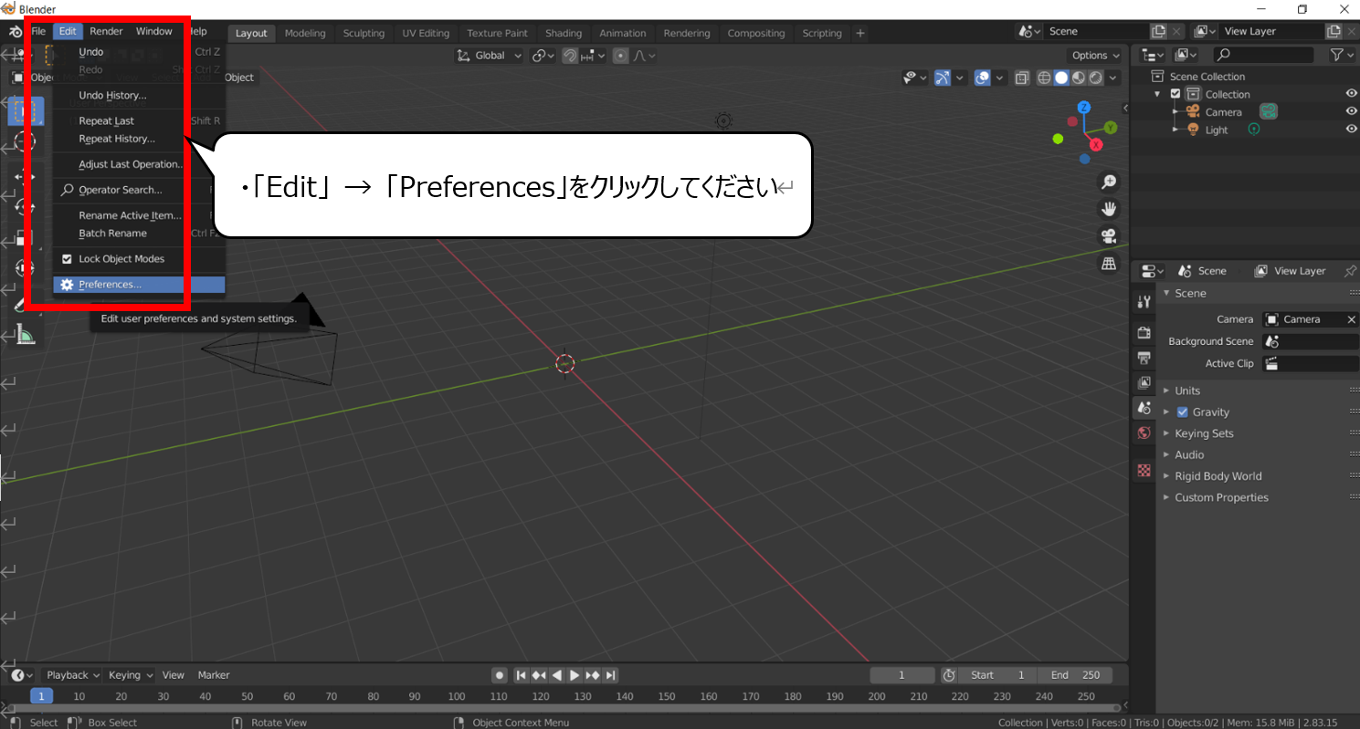This screenshot has width=1360, height=729.
Task: Switch to solid viewport shading
Action: [x=1061, y=78]
